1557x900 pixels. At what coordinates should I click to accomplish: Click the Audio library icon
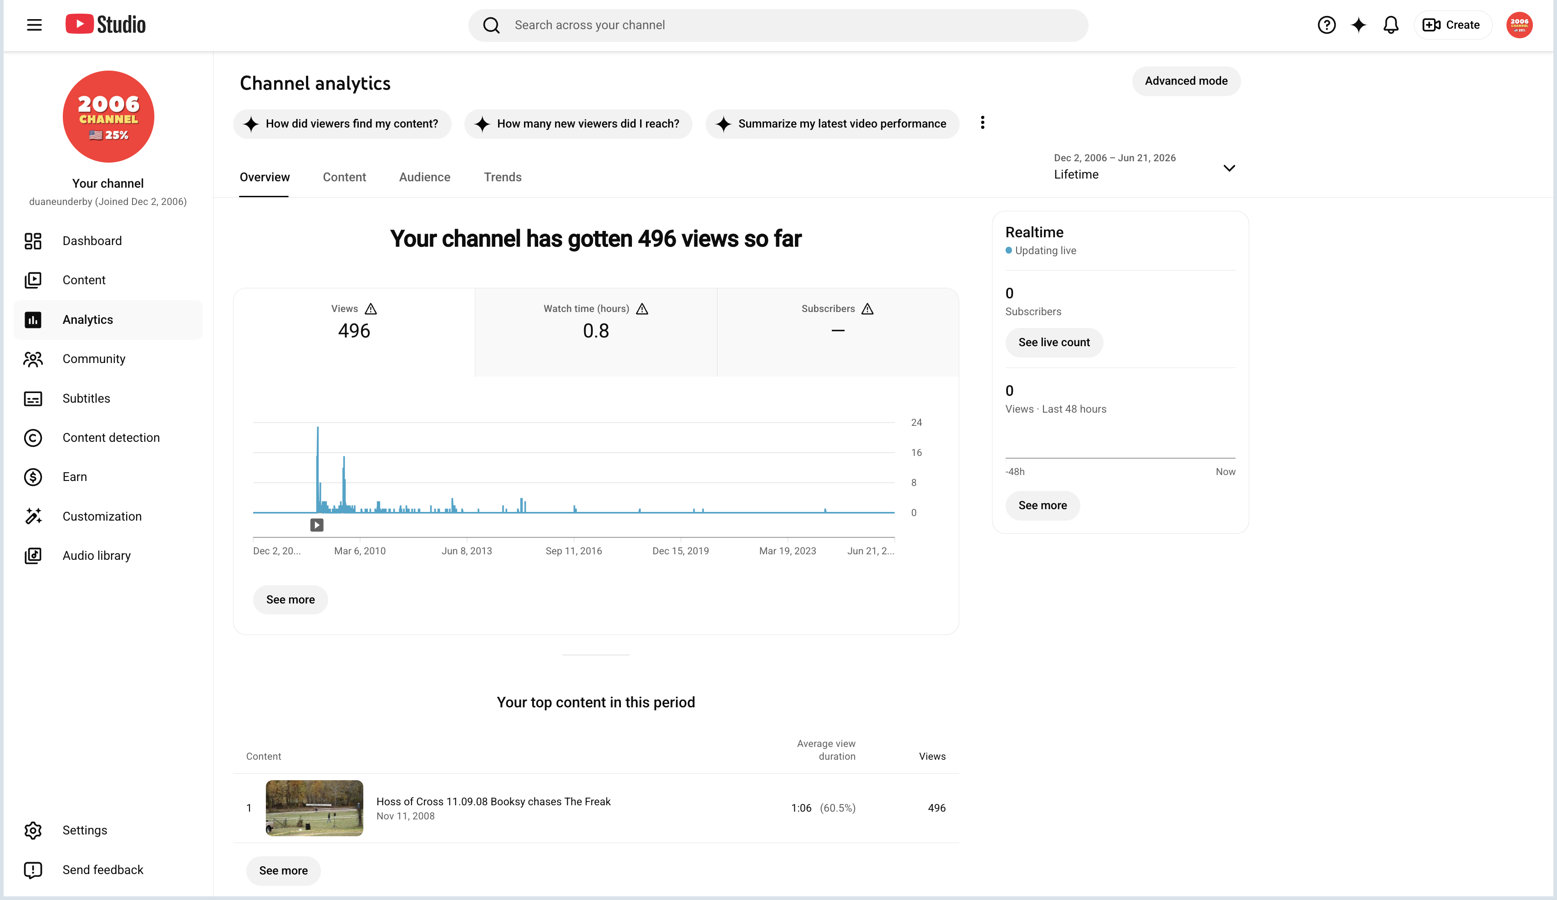[33, 556]
